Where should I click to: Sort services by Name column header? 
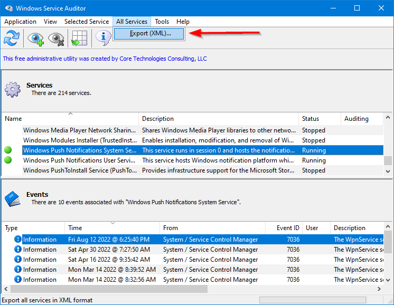pos(70,119)
